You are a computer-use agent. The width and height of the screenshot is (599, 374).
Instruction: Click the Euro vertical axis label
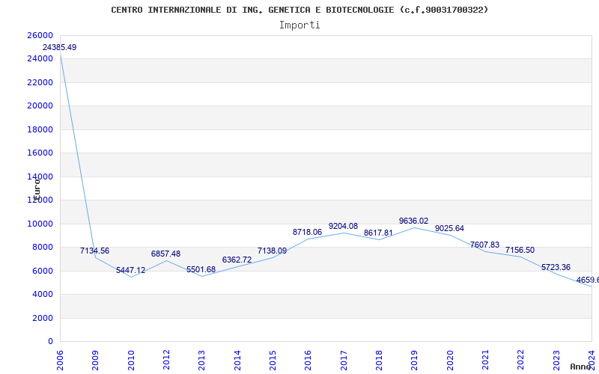(37, 188)
